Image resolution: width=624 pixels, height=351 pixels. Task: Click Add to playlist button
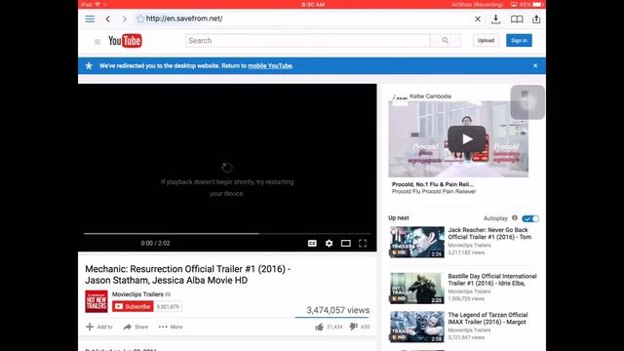tap(99, 327)
